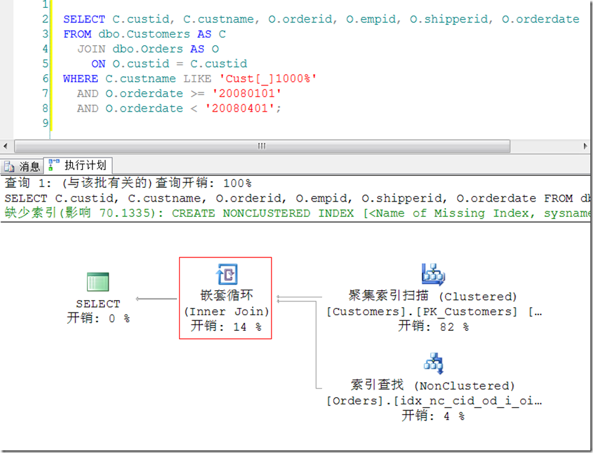
Task: Click the WHERE keyword on line 6
Action: [x=81, y=79]
